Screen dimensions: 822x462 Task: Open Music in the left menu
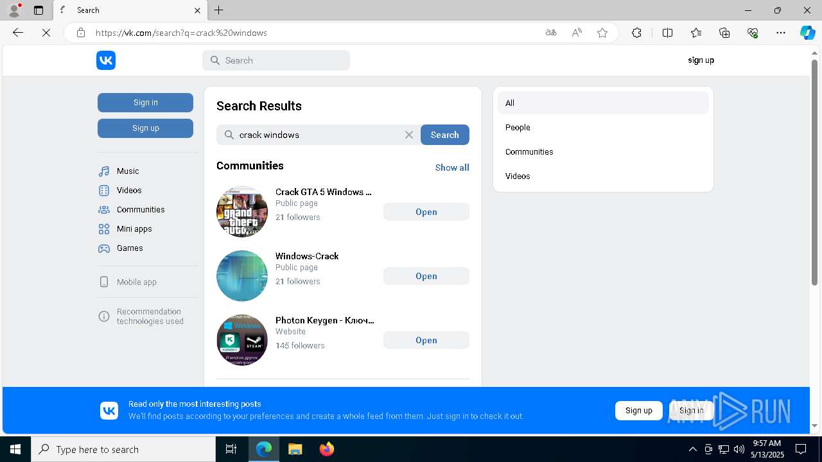pyautogui.click(x=128, y=171)
